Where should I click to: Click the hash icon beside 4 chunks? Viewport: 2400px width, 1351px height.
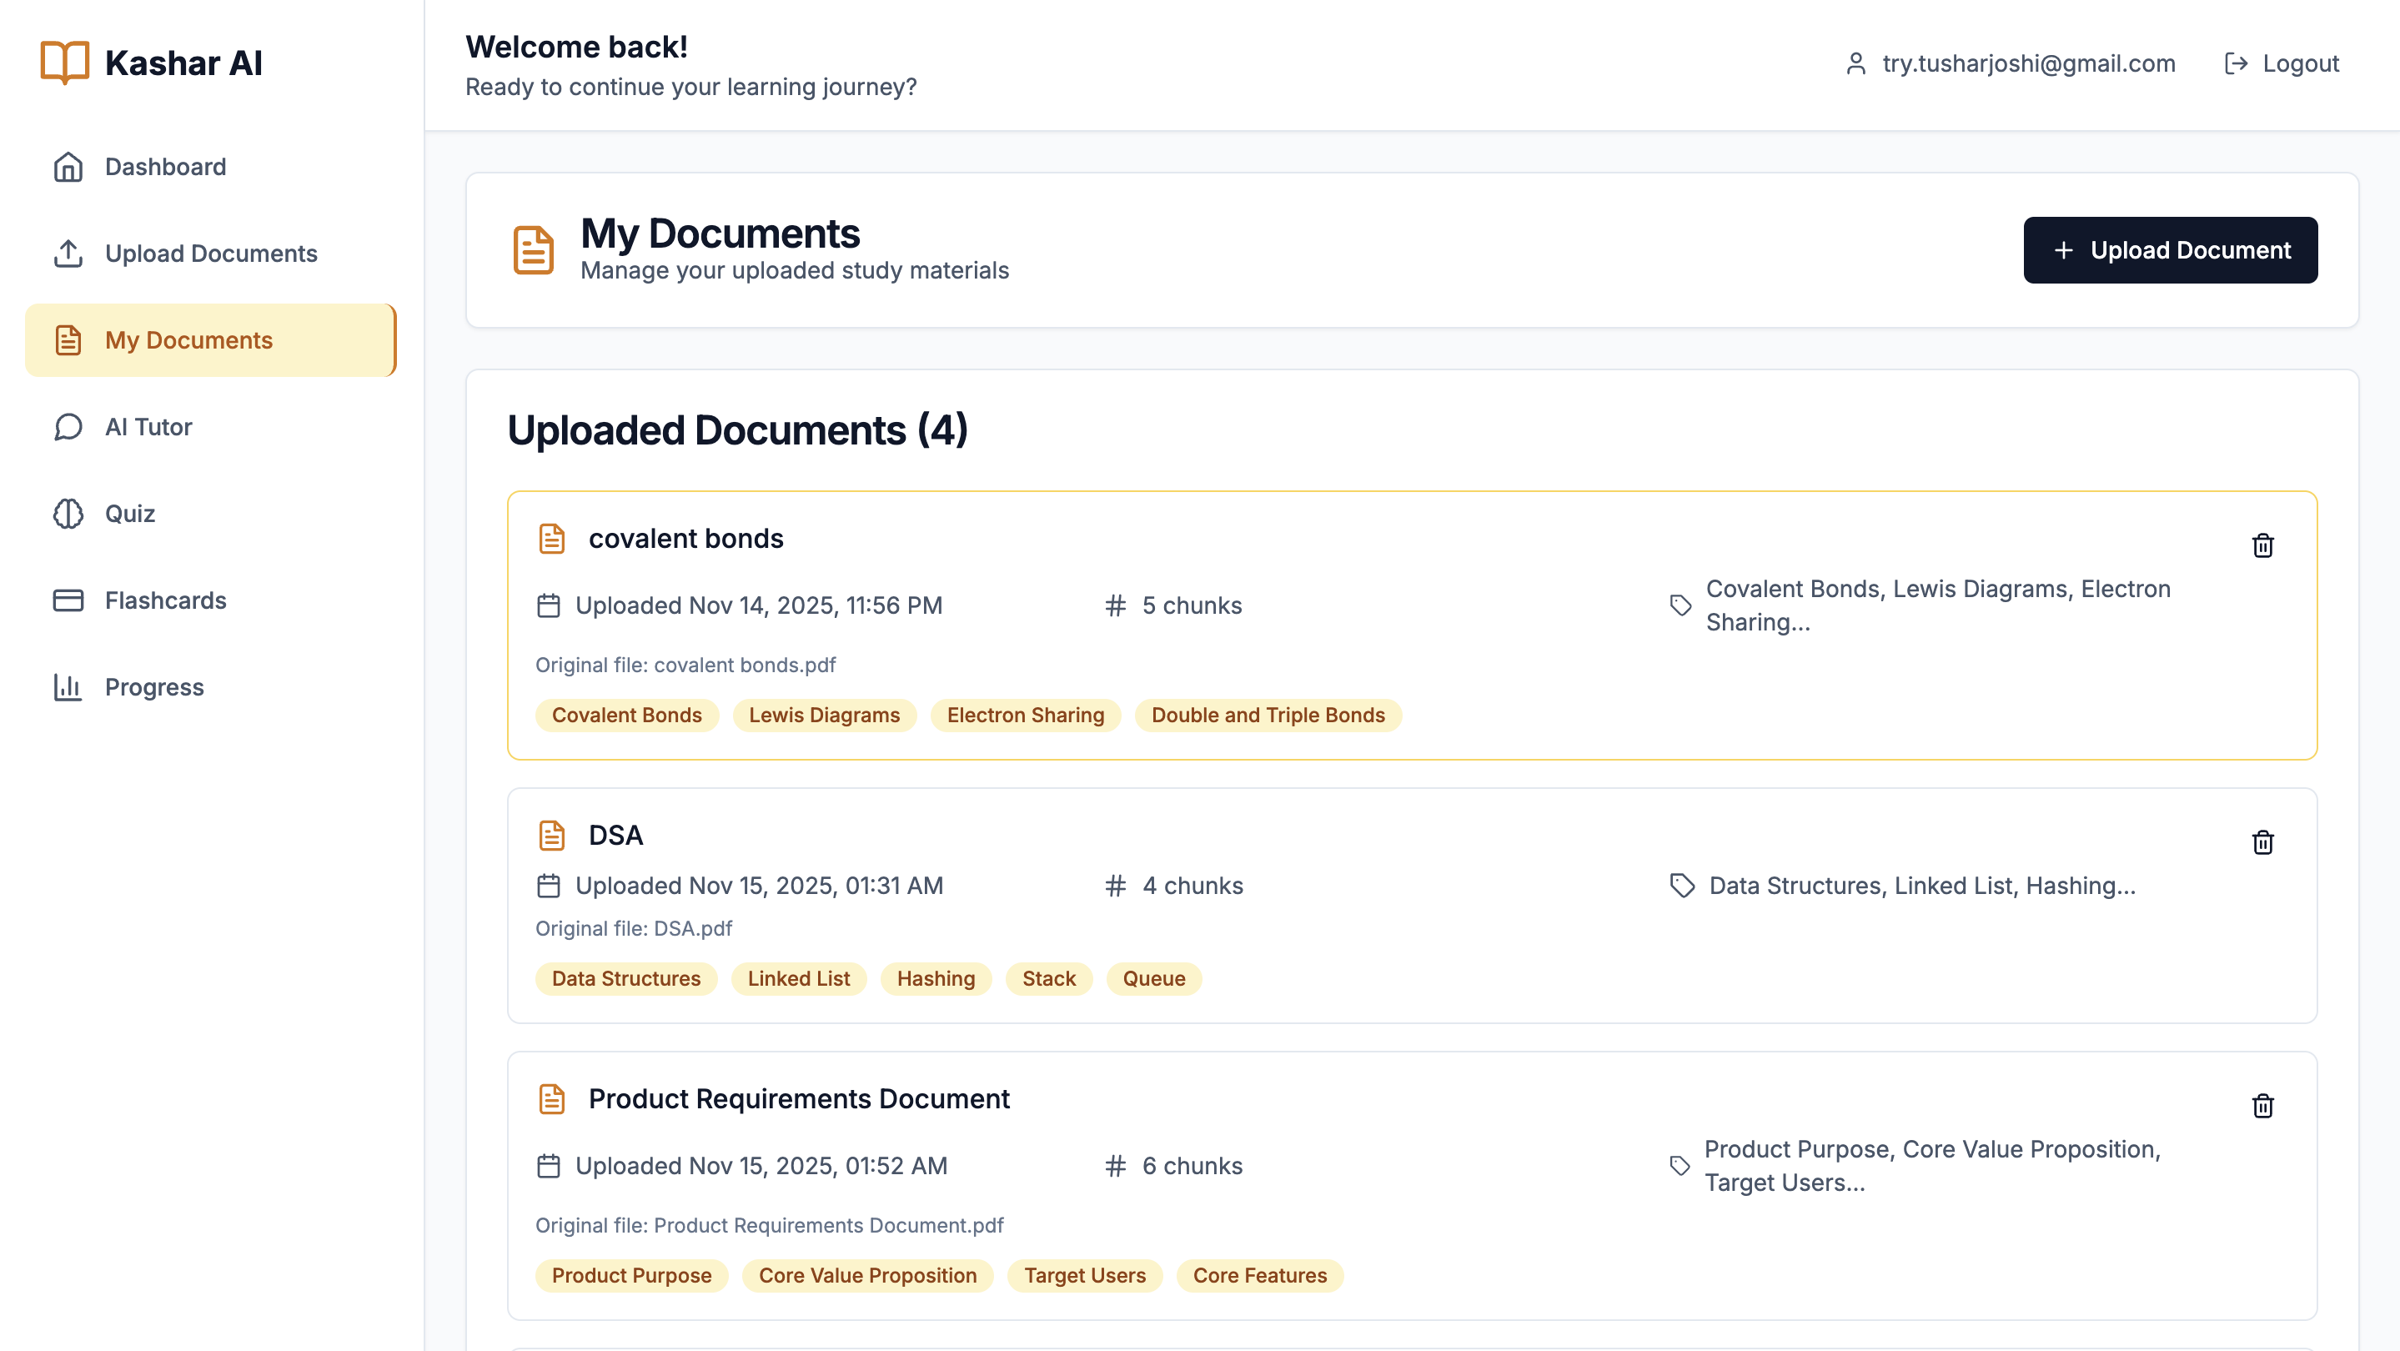(1115, 886)
